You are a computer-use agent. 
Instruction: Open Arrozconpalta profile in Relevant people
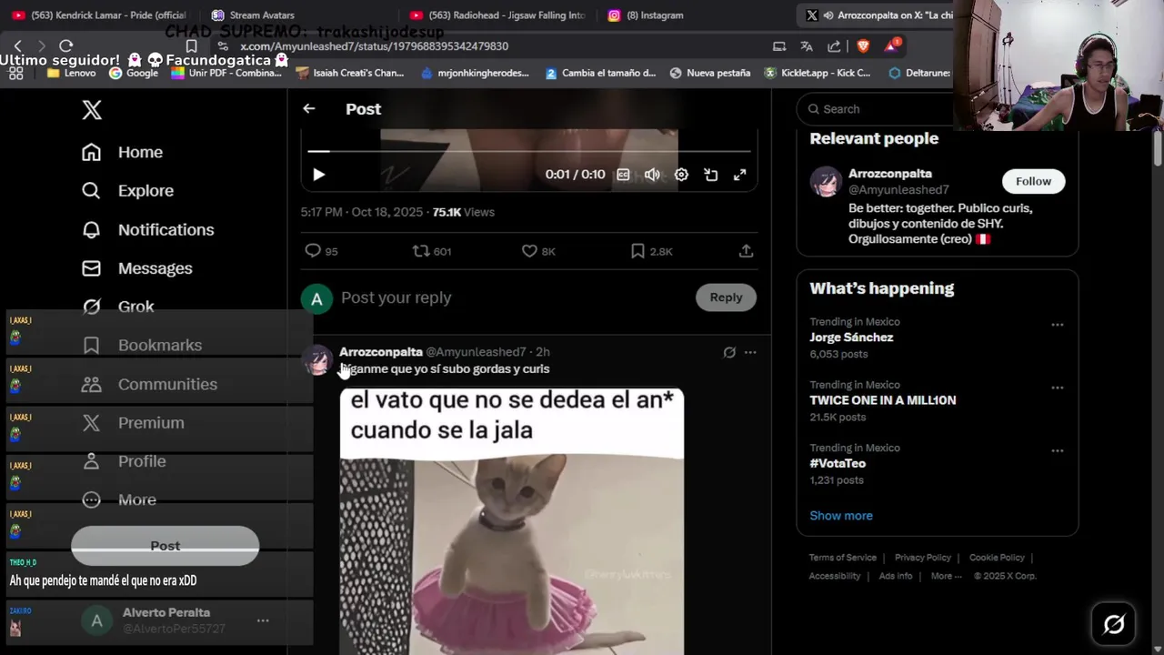point(889,173)
